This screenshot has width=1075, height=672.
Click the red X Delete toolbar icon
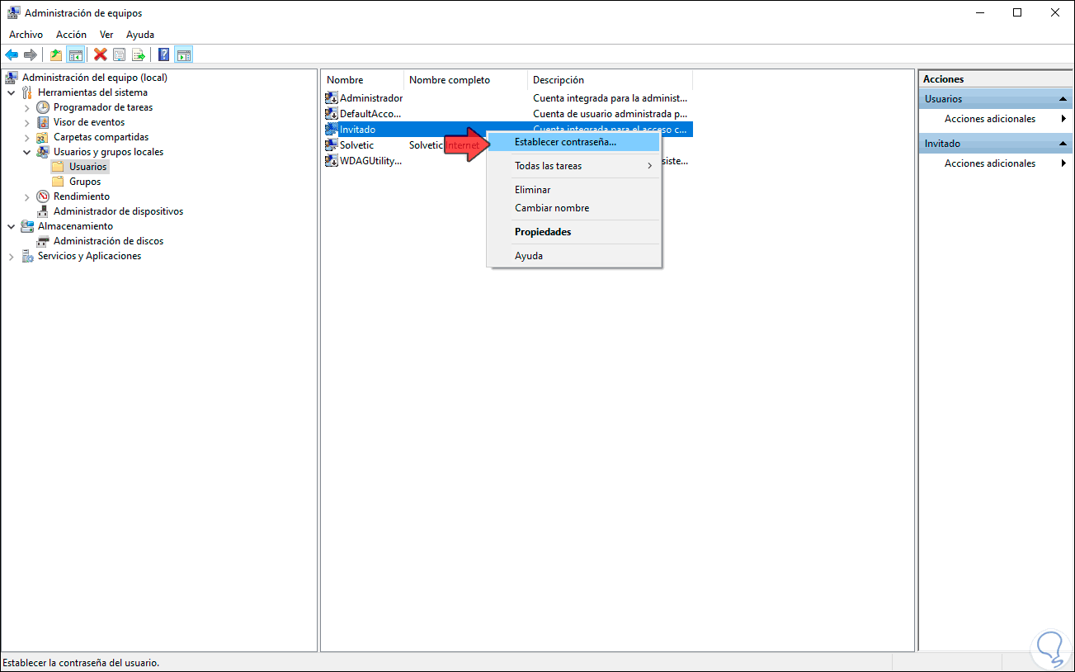(x=101, y=55)
